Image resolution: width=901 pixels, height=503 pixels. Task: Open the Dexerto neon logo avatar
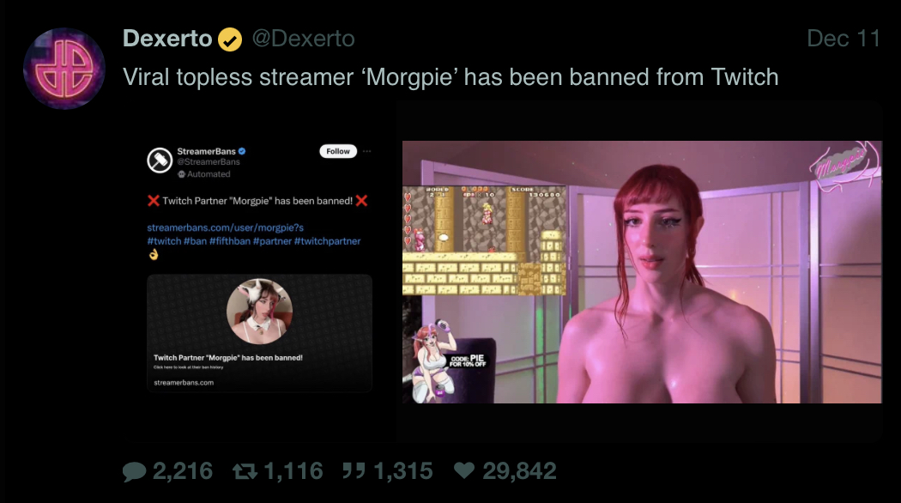(64, 69)
